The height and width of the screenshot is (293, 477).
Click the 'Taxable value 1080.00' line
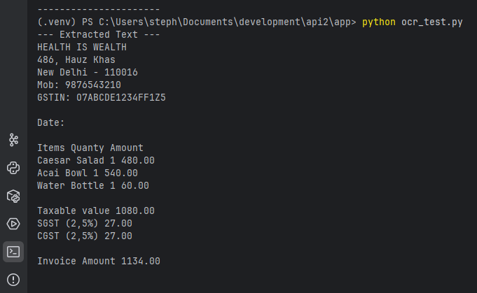(x=96, y=211)
